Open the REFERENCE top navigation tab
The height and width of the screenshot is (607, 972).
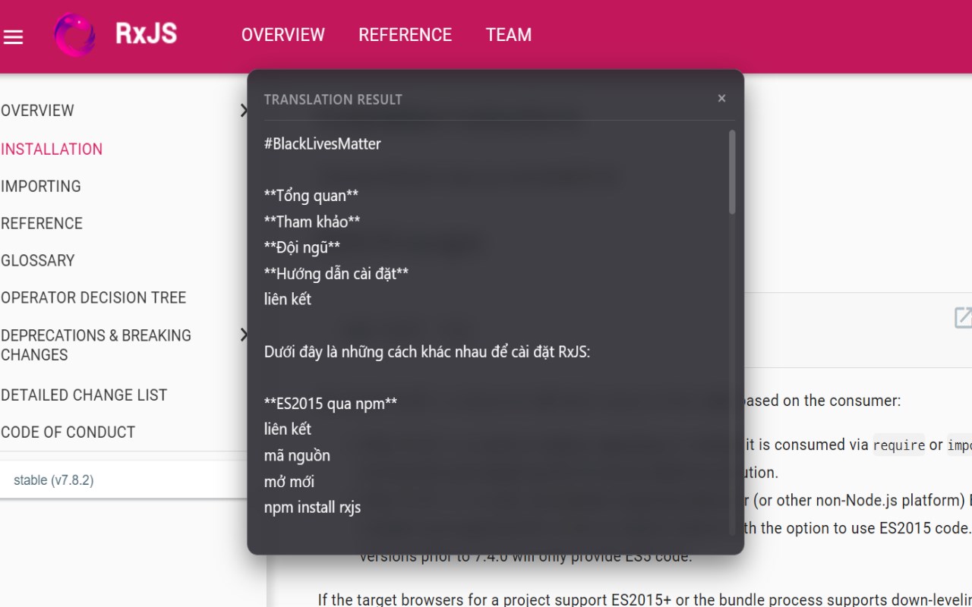pos(406,35)
